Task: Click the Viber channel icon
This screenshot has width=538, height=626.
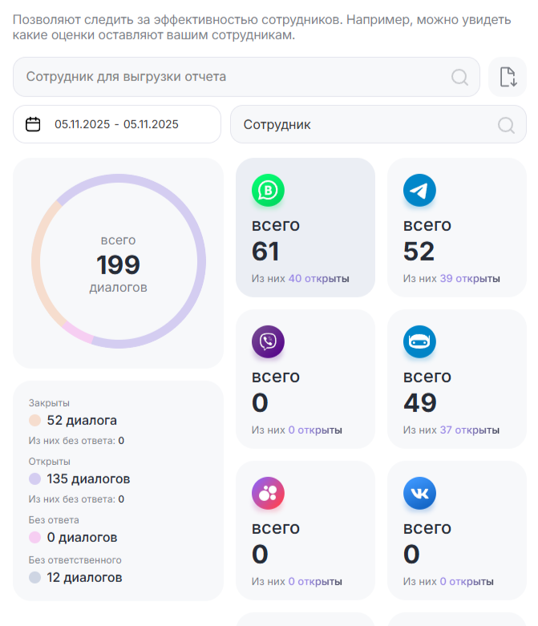Action: (x=268, y=342)
